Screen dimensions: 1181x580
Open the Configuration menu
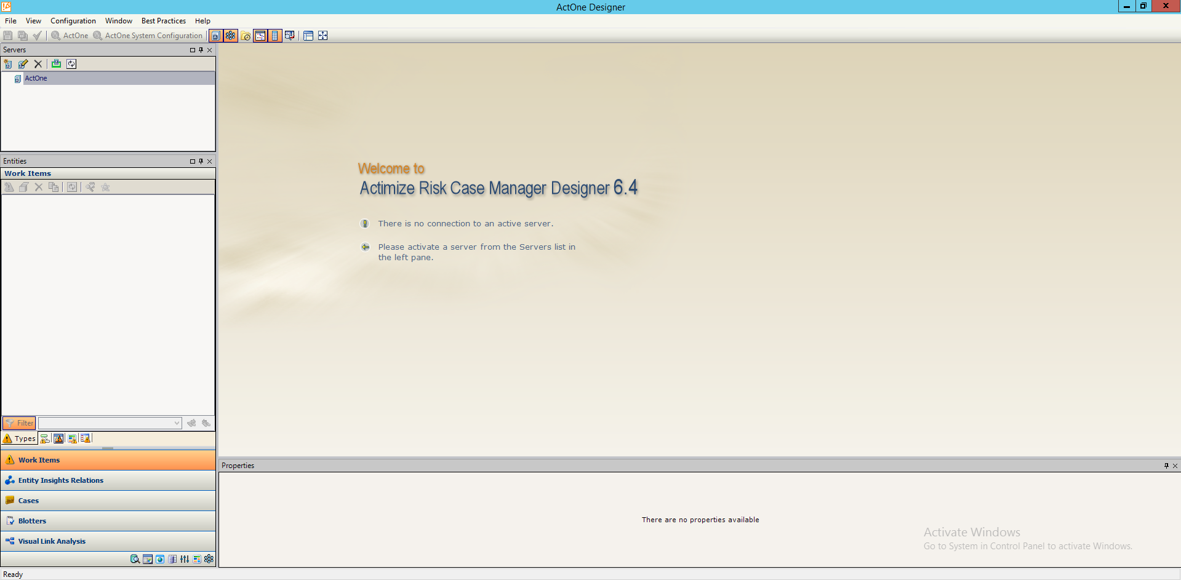point(73,21)
